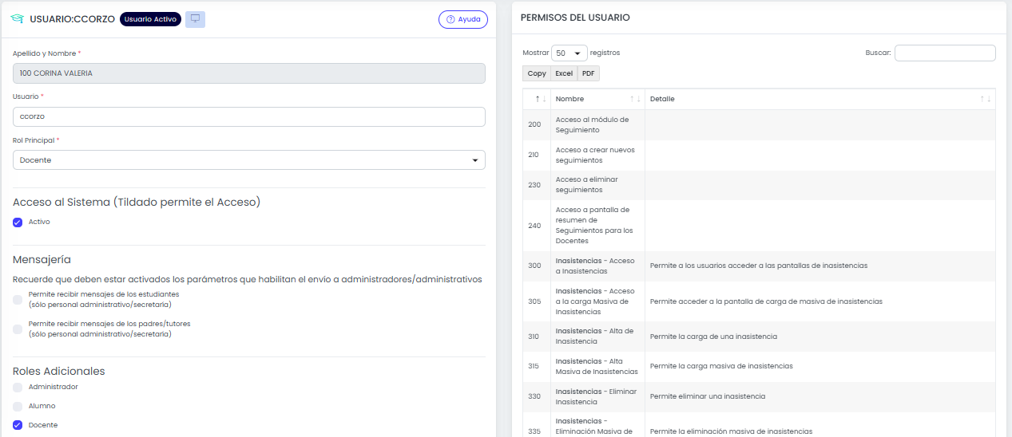Click the graduation cap user icon
This screenshot has height=437, width=1012.
pos(17,19)
